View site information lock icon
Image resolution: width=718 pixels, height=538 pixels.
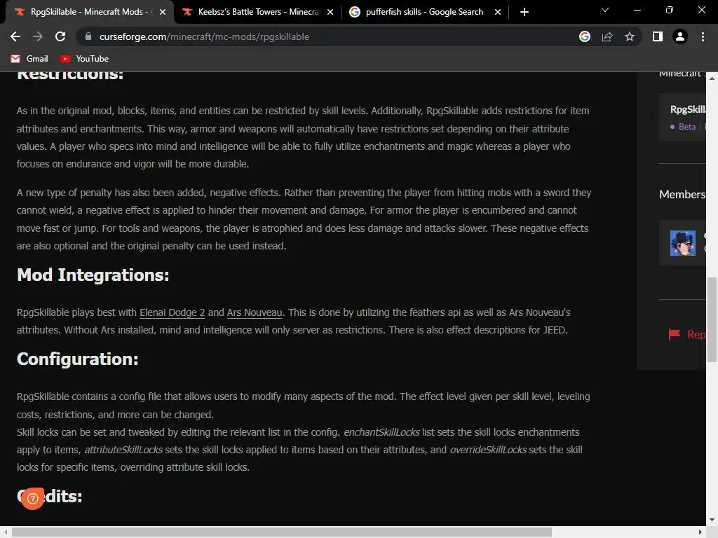pos(88,36)
